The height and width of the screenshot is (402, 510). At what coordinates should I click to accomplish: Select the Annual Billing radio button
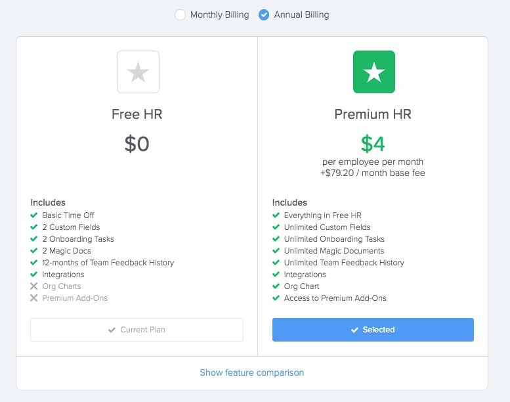(263, 14)
